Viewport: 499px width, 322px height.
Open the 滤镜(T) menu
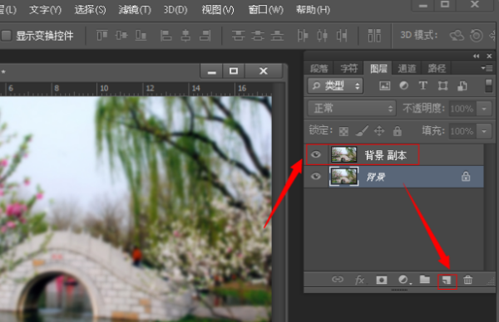(x=135, y=10)
